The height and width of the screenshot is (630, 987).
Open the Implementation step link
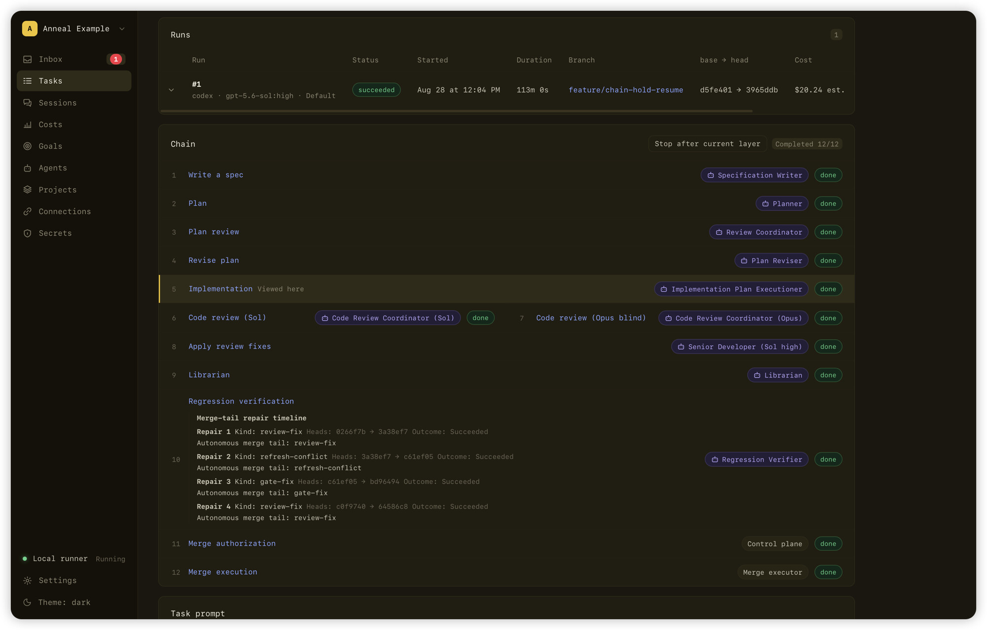(x=221, y=289)
